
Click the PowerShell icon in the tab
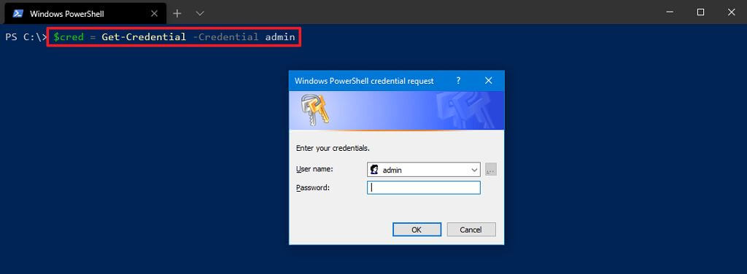pos(18,13)
